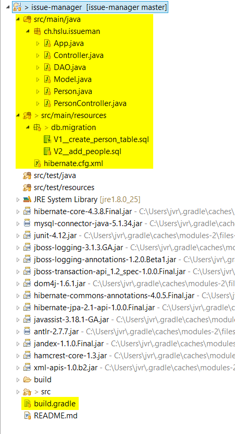Select the src/test/java label

pos(55,175)
